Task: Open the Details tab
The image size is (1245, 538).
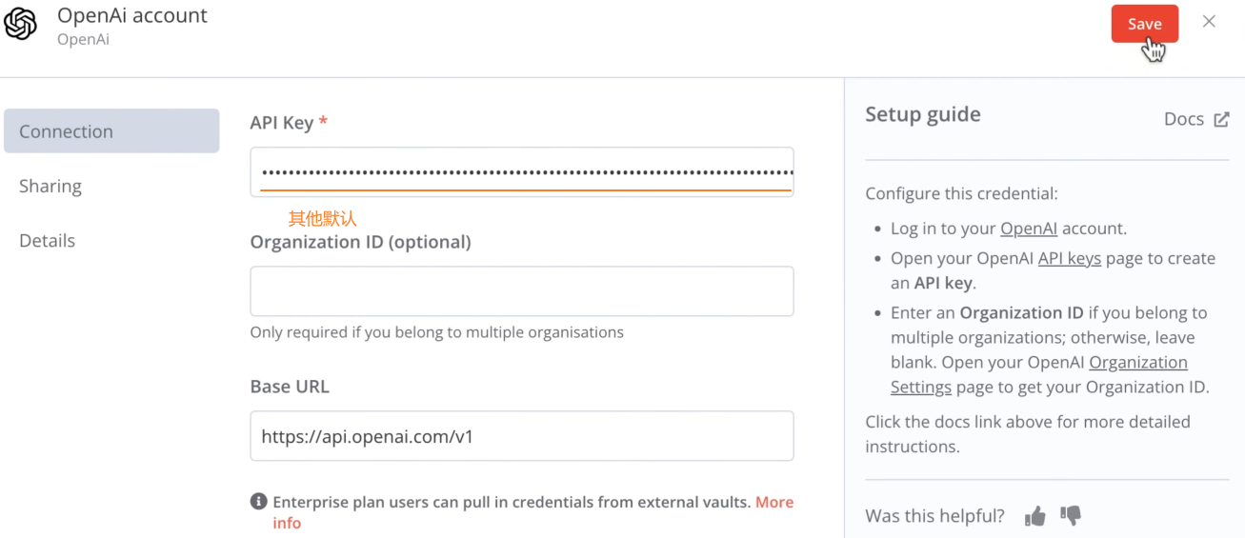Action: pyautogui.click(x=48, y=241)
